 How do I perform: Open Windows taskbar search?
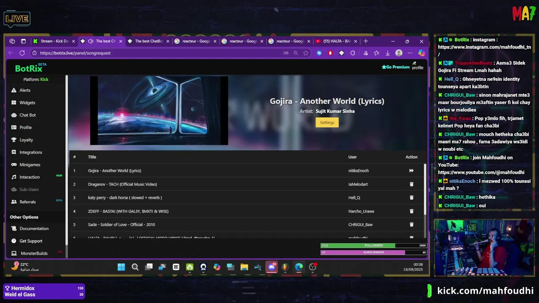(135, 267)
